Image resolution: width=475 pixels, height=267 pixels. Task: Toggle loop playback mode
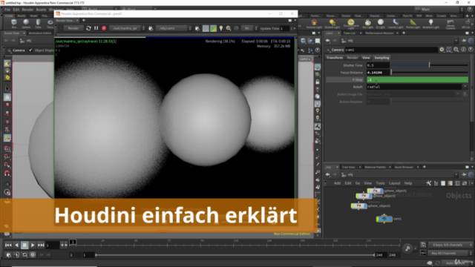24,255
